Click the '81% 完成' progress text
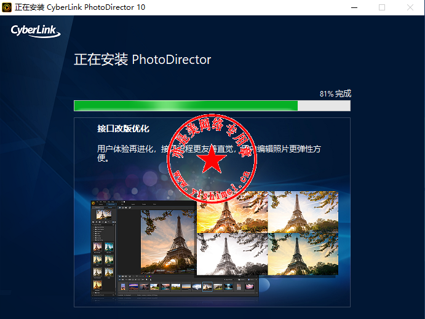425x319 pixels. click(335, 93)
